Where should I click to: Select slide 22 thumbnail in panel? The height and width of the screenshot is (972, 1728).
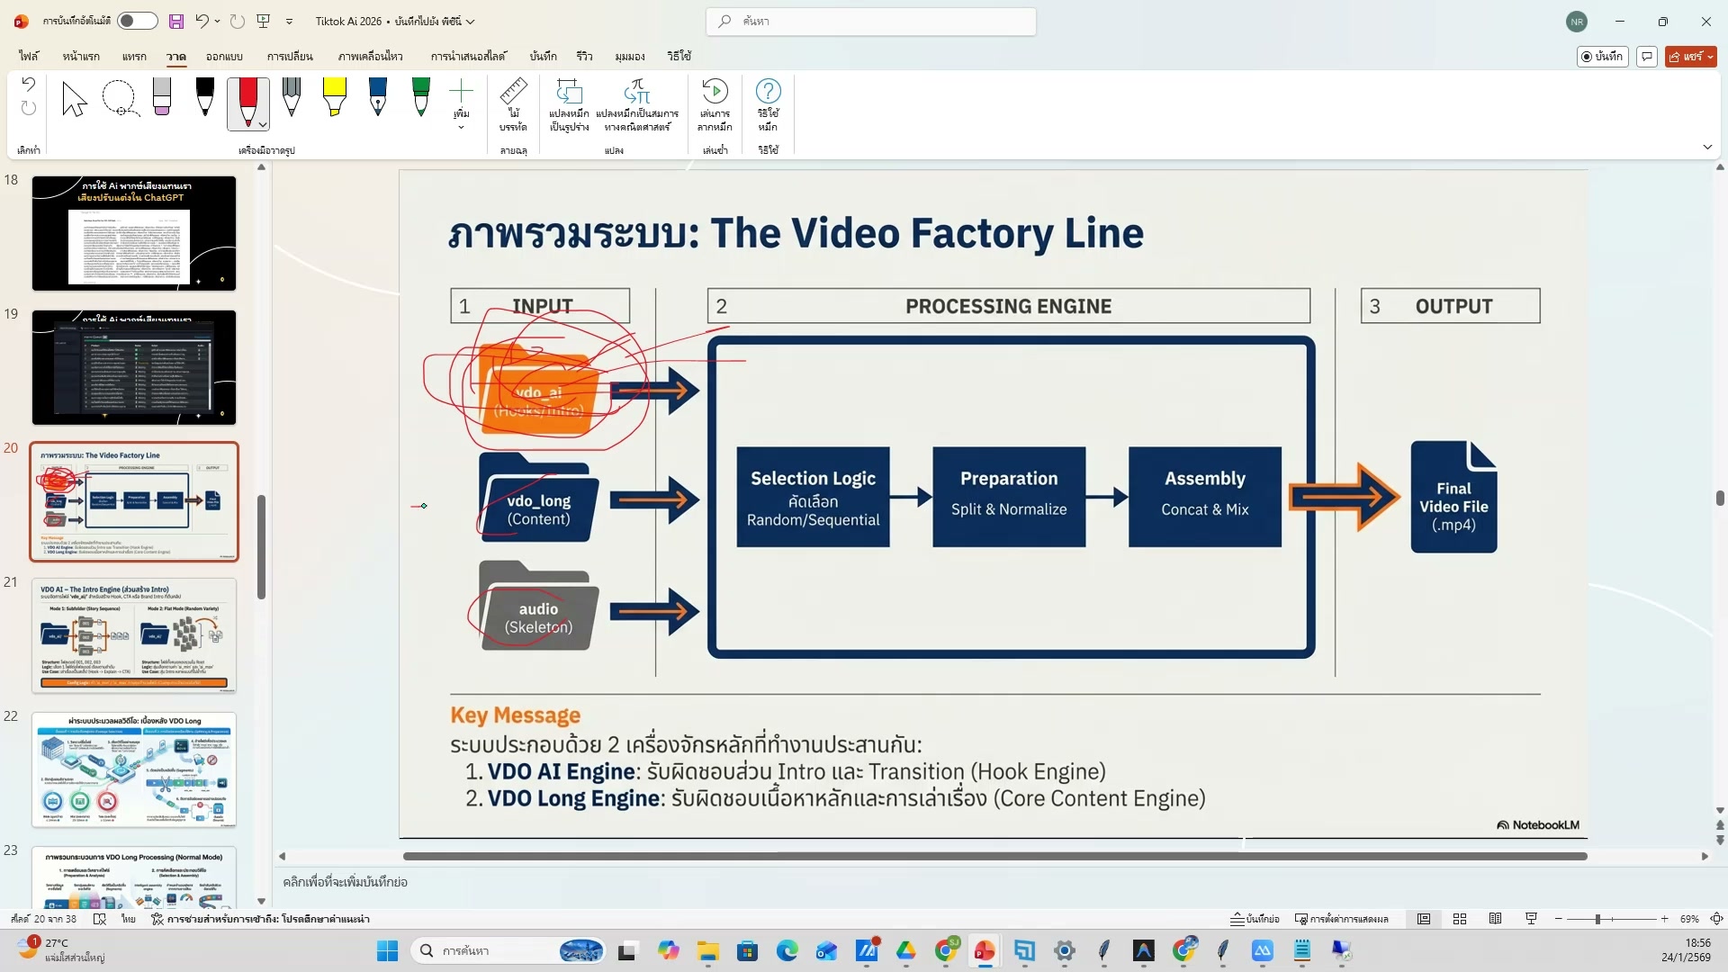click(133, 769)
